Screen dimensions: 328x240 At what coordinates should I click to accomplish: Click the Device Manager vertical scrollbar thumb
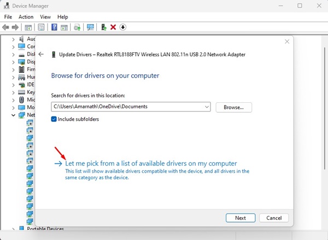[x=325, y=108]
